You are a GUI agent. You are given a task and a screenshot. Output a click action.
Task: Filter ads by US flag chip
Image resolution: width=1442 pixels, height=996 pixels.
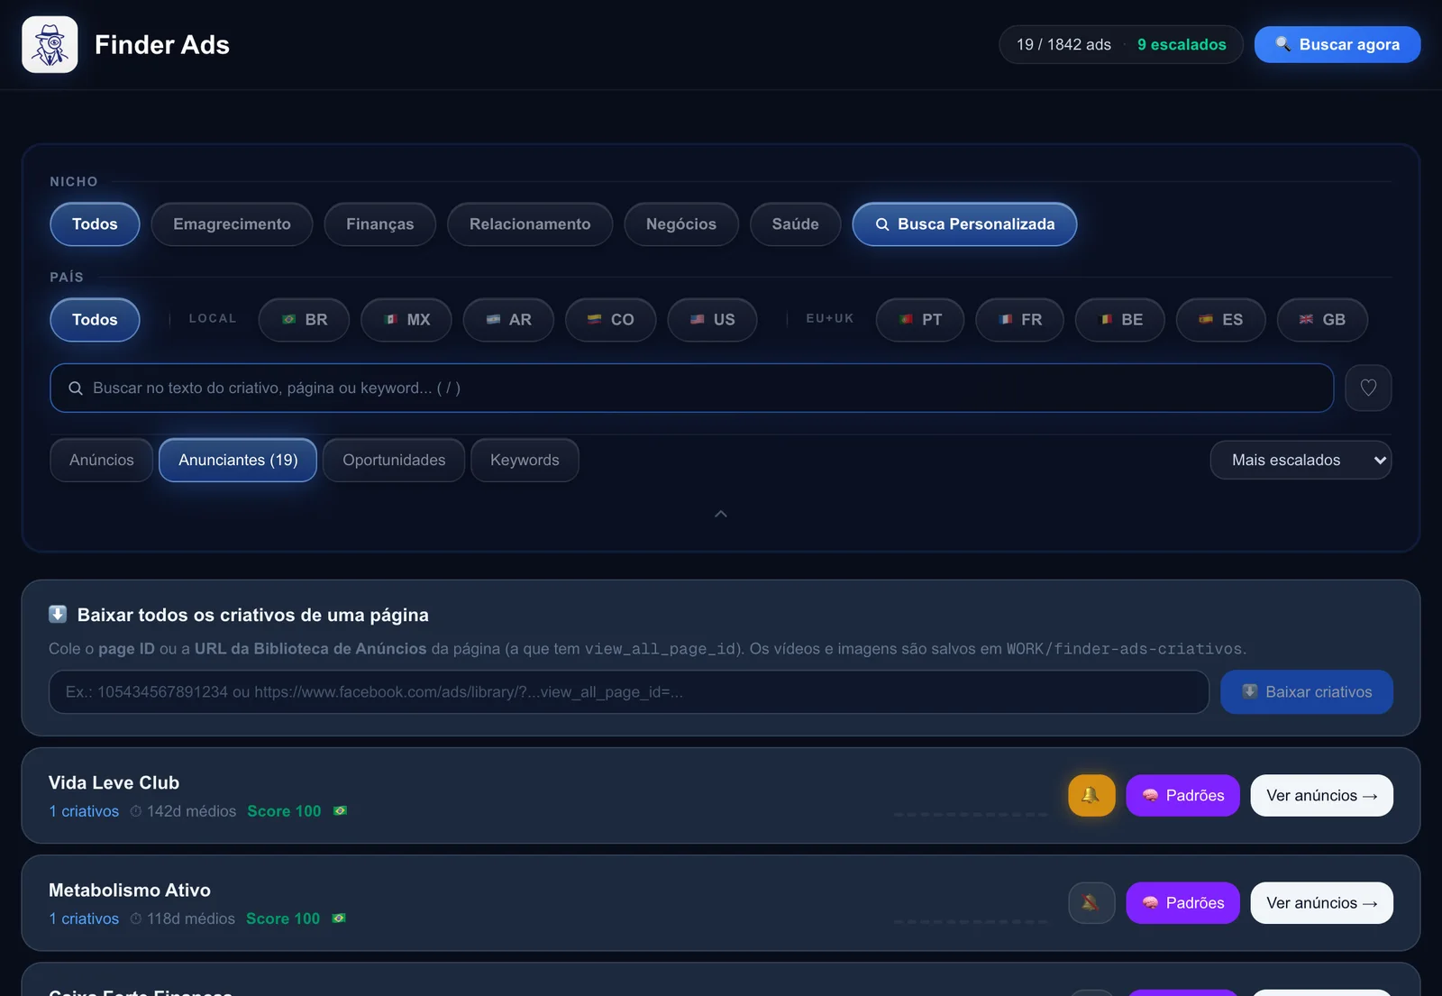pos(712,319)
